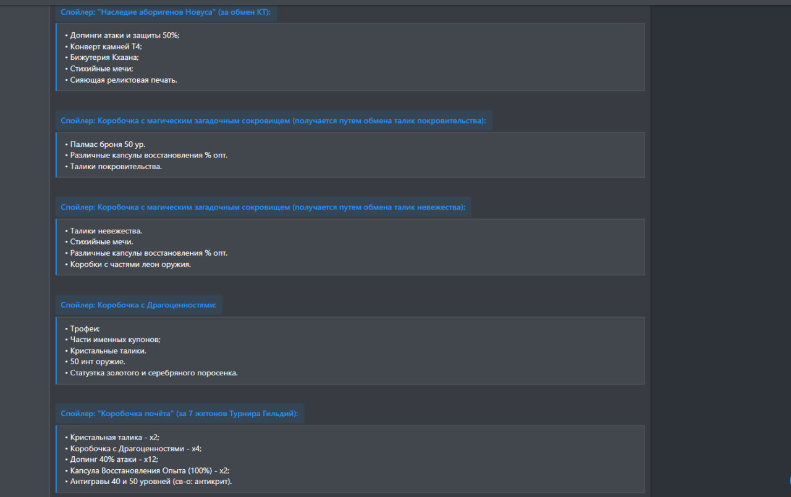The width and height of the screenshot is (791, 497).
Task: Toggle the "Коробочка с Драгоценностями" spoiler header
Action: pyautogui.click(x=139, y=305)
